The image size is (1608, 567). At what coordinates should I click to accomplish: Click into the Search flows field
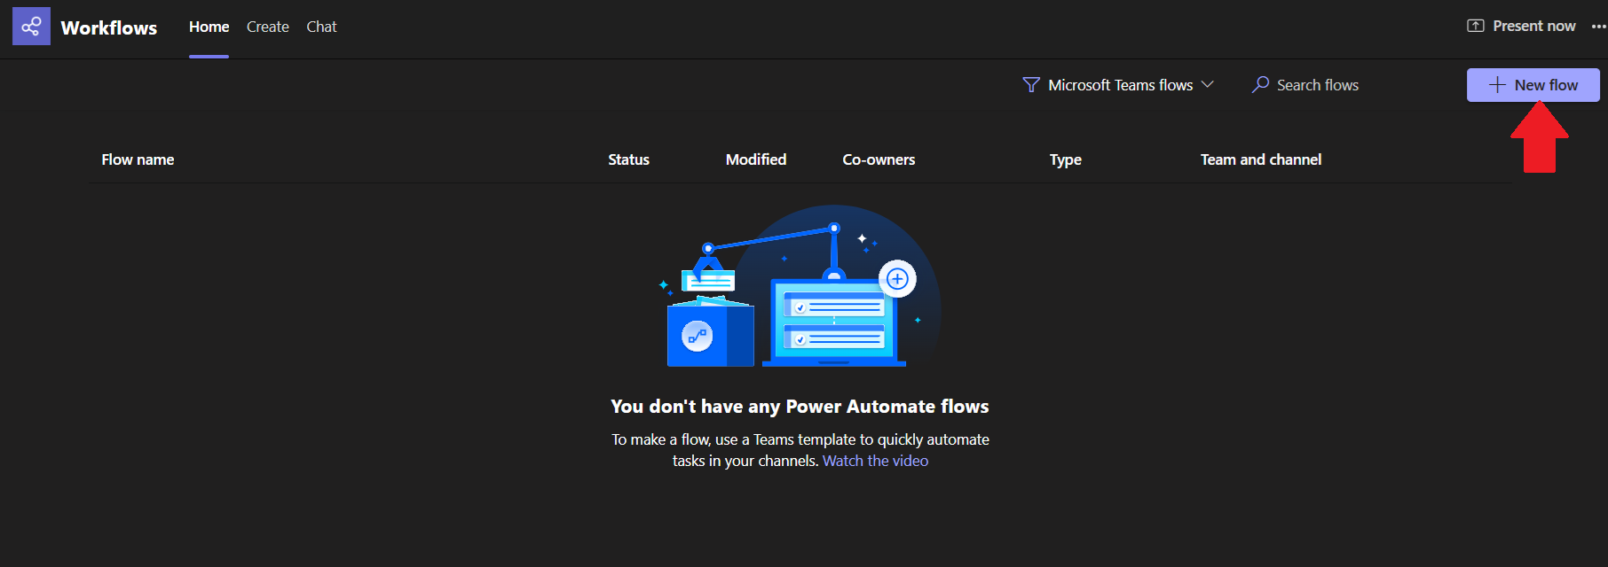[x=1317, y=85]
